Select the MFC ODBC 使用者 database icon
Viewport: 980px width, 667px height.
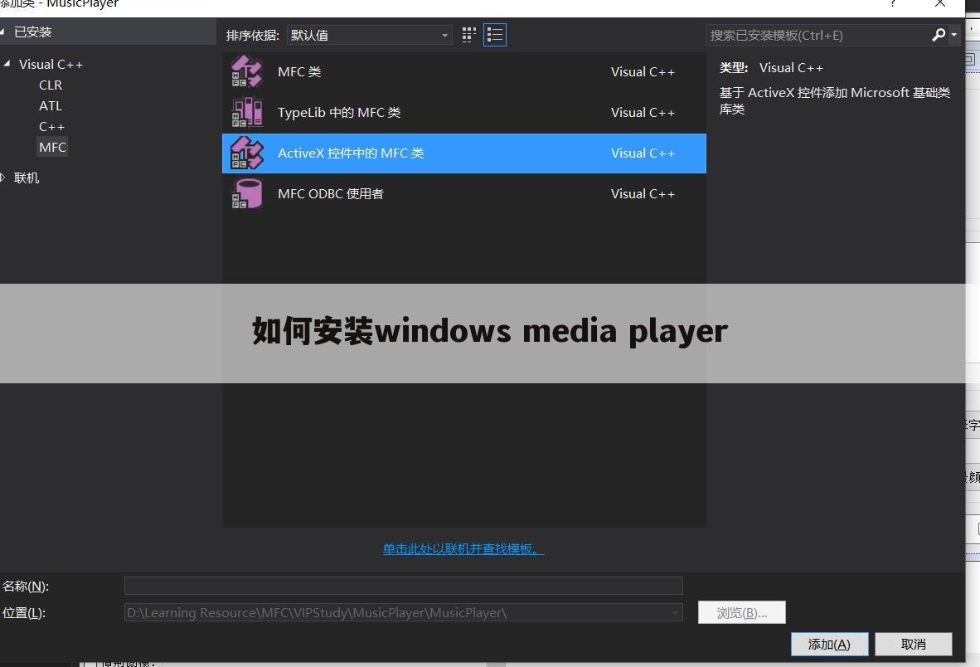pos(247,194)
